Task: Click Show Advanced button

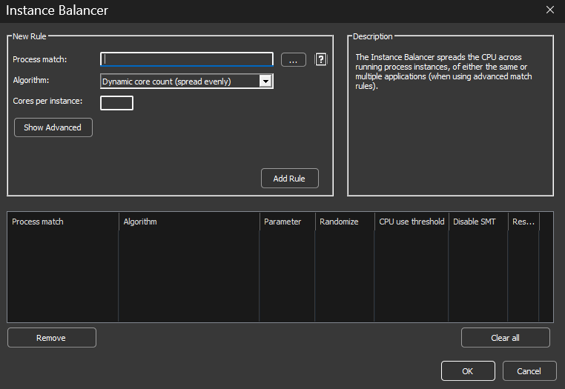Action: click(x=53, y=127)
